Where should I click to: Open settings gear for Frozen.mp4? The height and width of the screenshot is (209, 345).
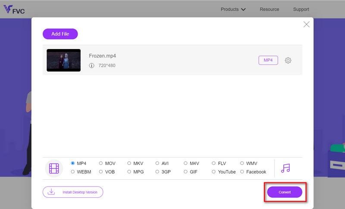288,60
